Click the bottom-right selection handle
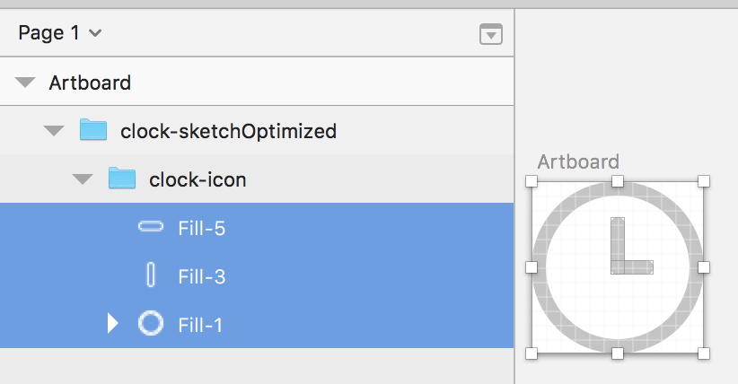 pyautogui.click(x=704, y=353)
